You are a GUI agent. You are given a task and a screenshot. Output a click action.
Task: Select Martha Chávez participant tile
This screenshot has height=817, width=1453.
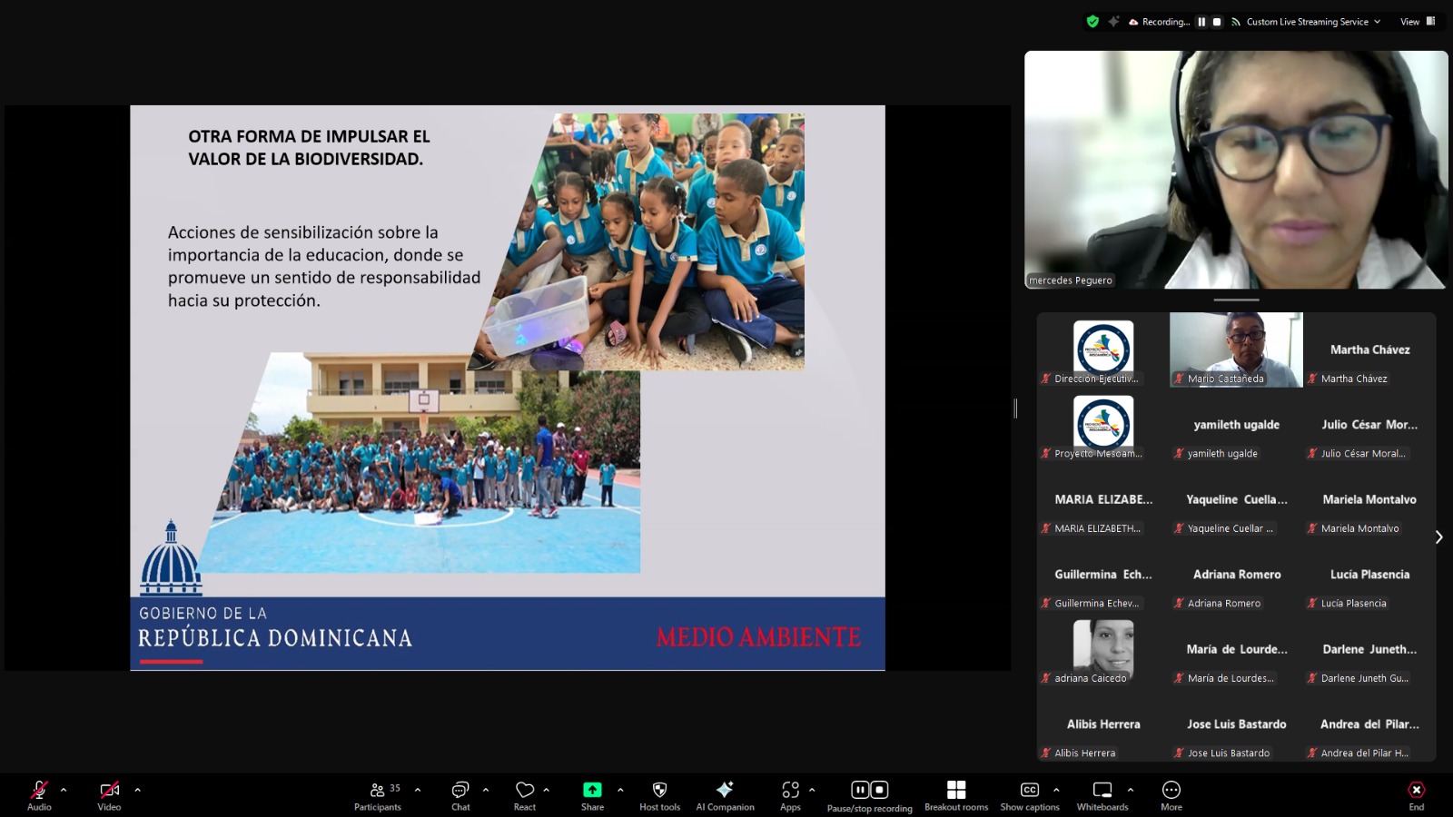tap(1369, 350)
